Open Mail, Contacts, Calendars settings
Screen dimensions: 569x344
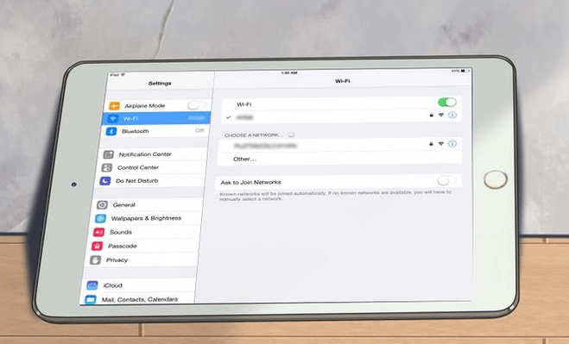[136, 299]
